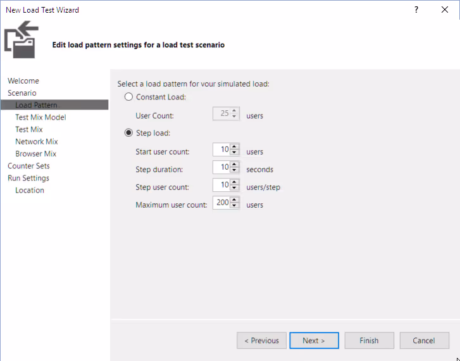Image resolution: width=460 pixels, height=361 pixels.
Task: Click into the Maximum user count field
Action: point(222,203)
